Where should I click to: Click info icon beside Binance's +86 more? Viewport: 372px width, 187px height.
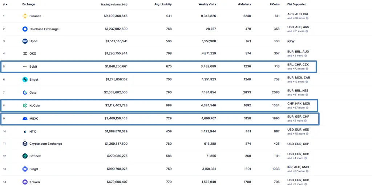tap(307, 18)
